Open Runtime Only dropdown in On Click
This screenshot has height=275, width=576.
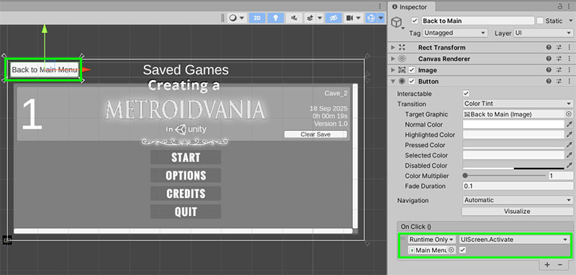pyautogui.click(x=432, y=240)
